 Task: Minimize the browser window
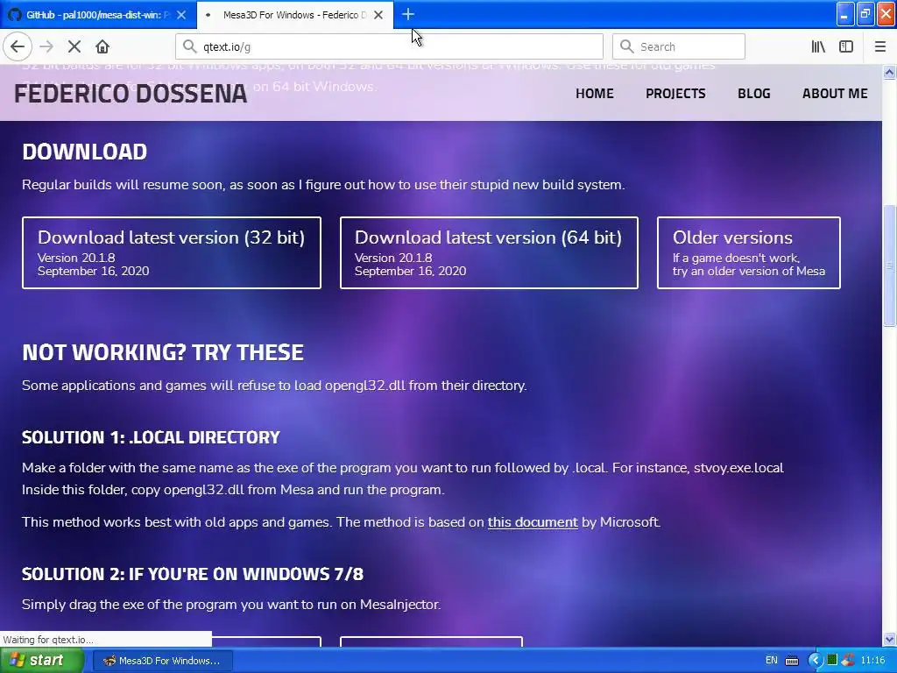[x=845, y=14]
